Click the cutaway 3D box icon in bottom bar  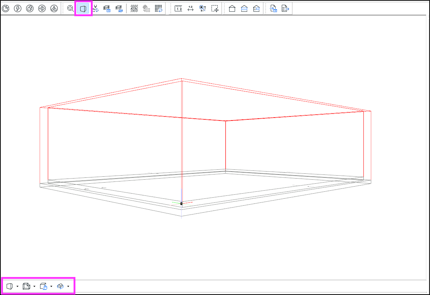tap(26, 286)
